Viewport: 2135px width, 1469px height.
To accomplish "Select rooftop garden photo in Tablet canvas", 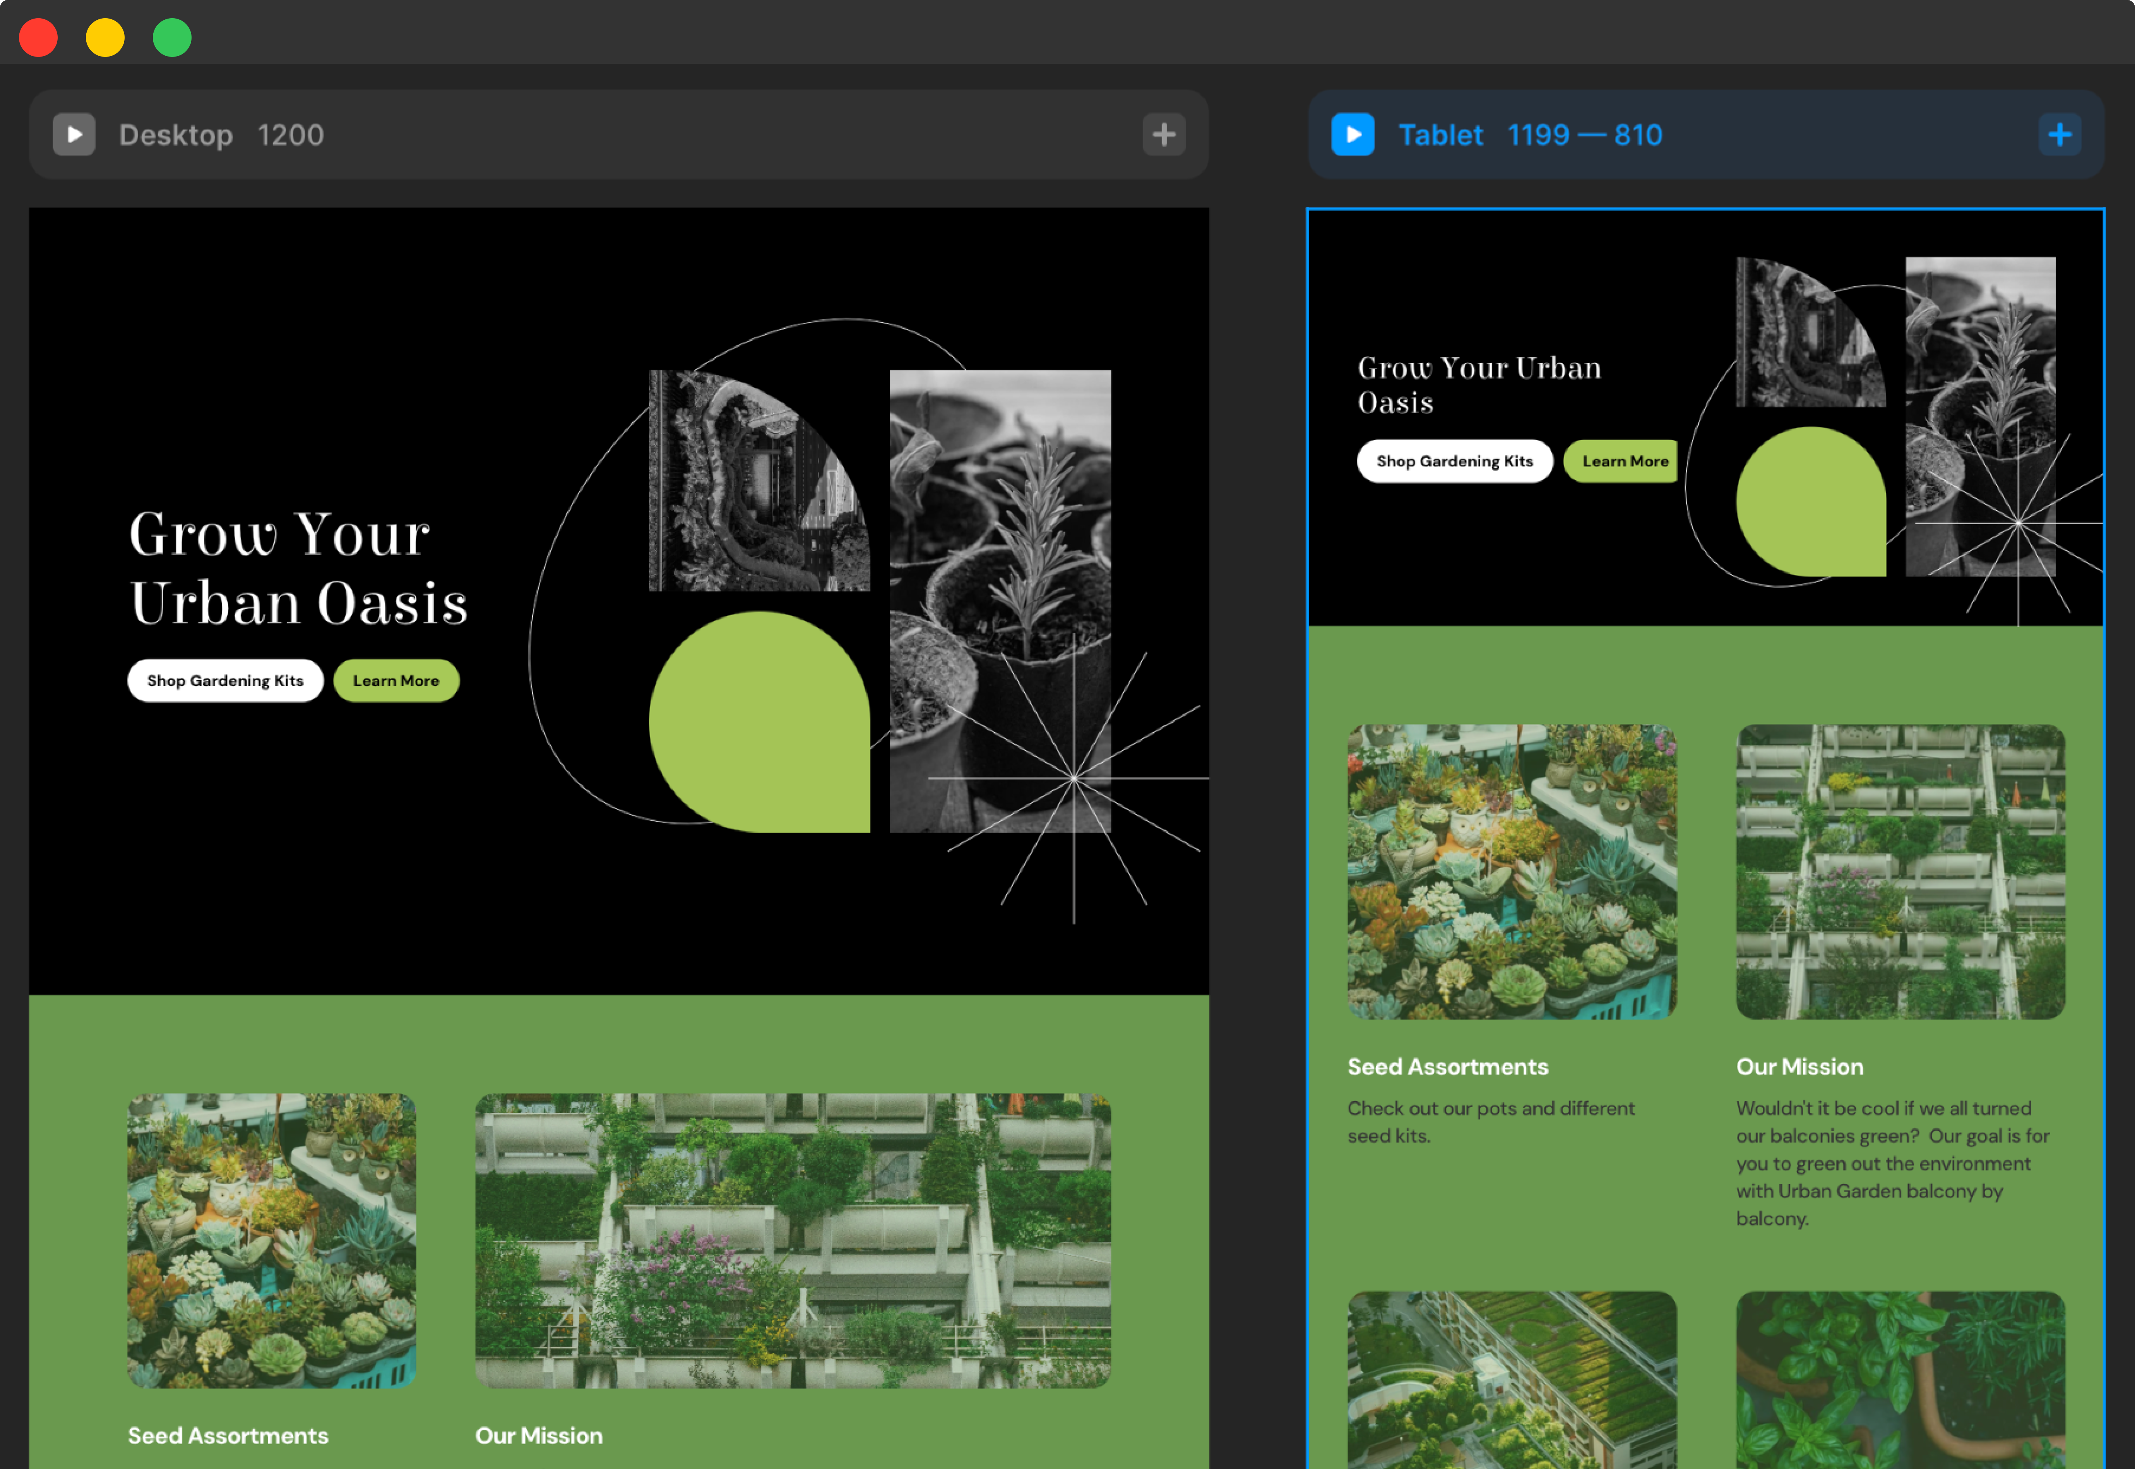I will (x=1512, y=1380).
